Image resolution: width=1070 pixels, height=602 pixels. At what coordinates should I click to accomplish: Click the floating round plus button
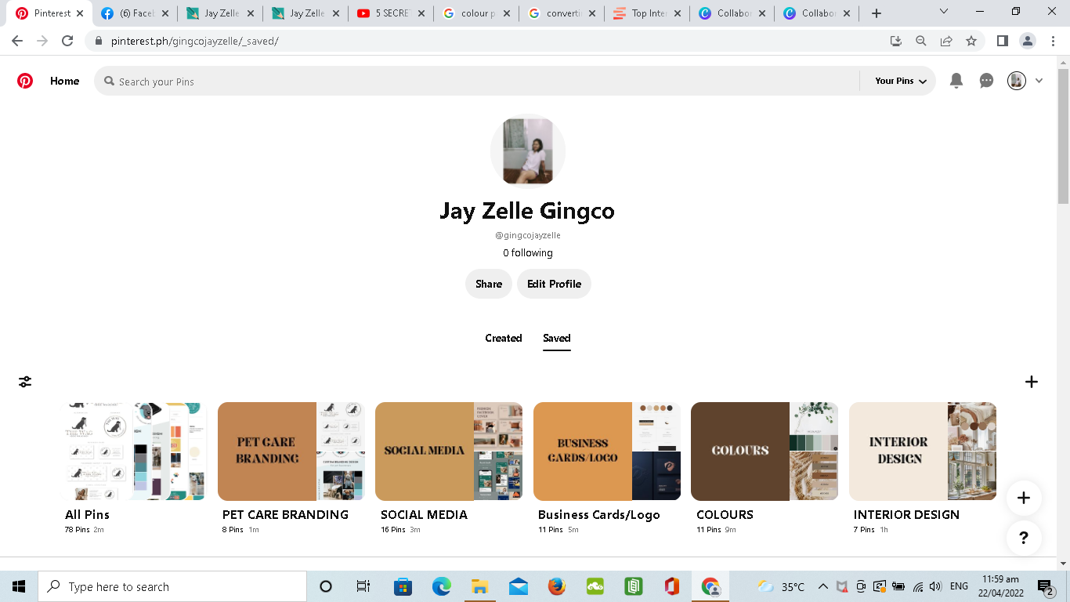tap(1024, 498)
